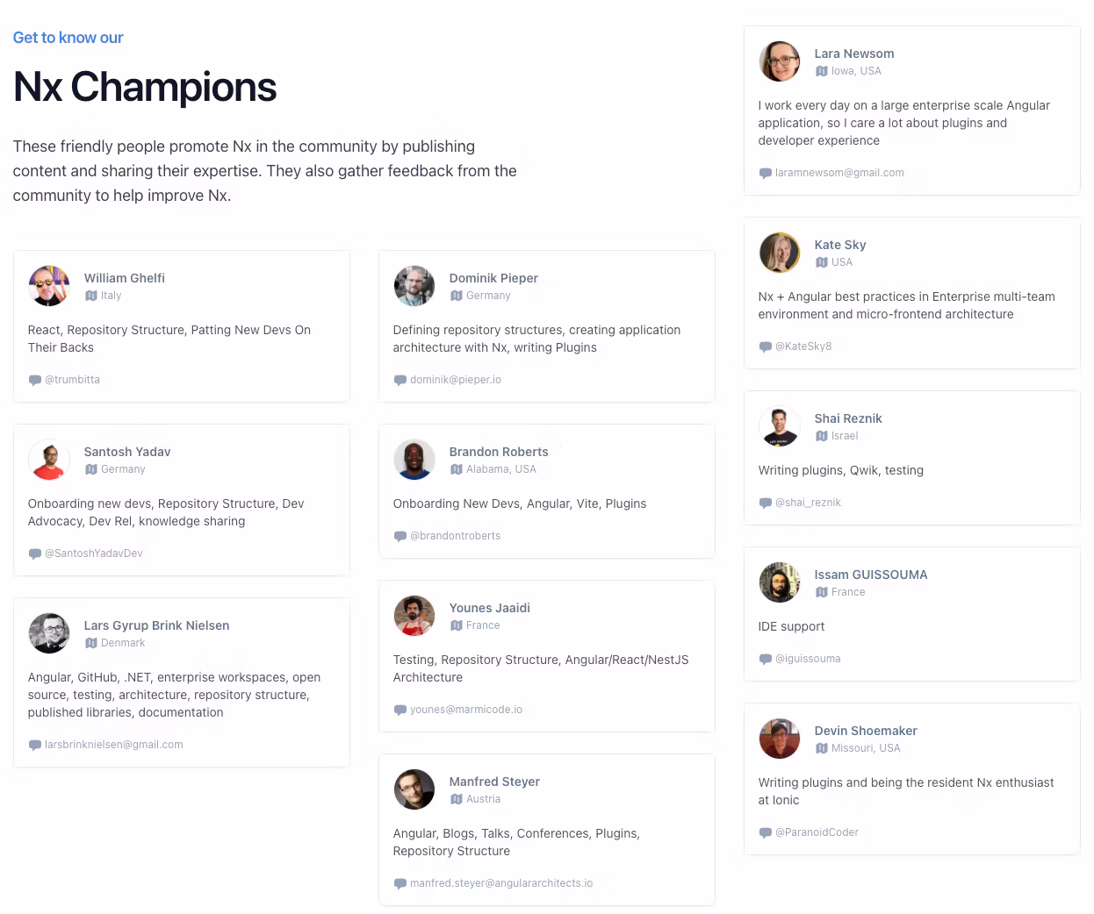1094x914 pixels.
Task: Click the chat icon beside @ParanoidCoder
Action: coord(765,832)
